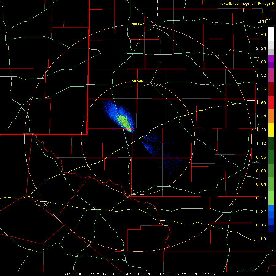Click the 1.28 legend value

[261, 130]
